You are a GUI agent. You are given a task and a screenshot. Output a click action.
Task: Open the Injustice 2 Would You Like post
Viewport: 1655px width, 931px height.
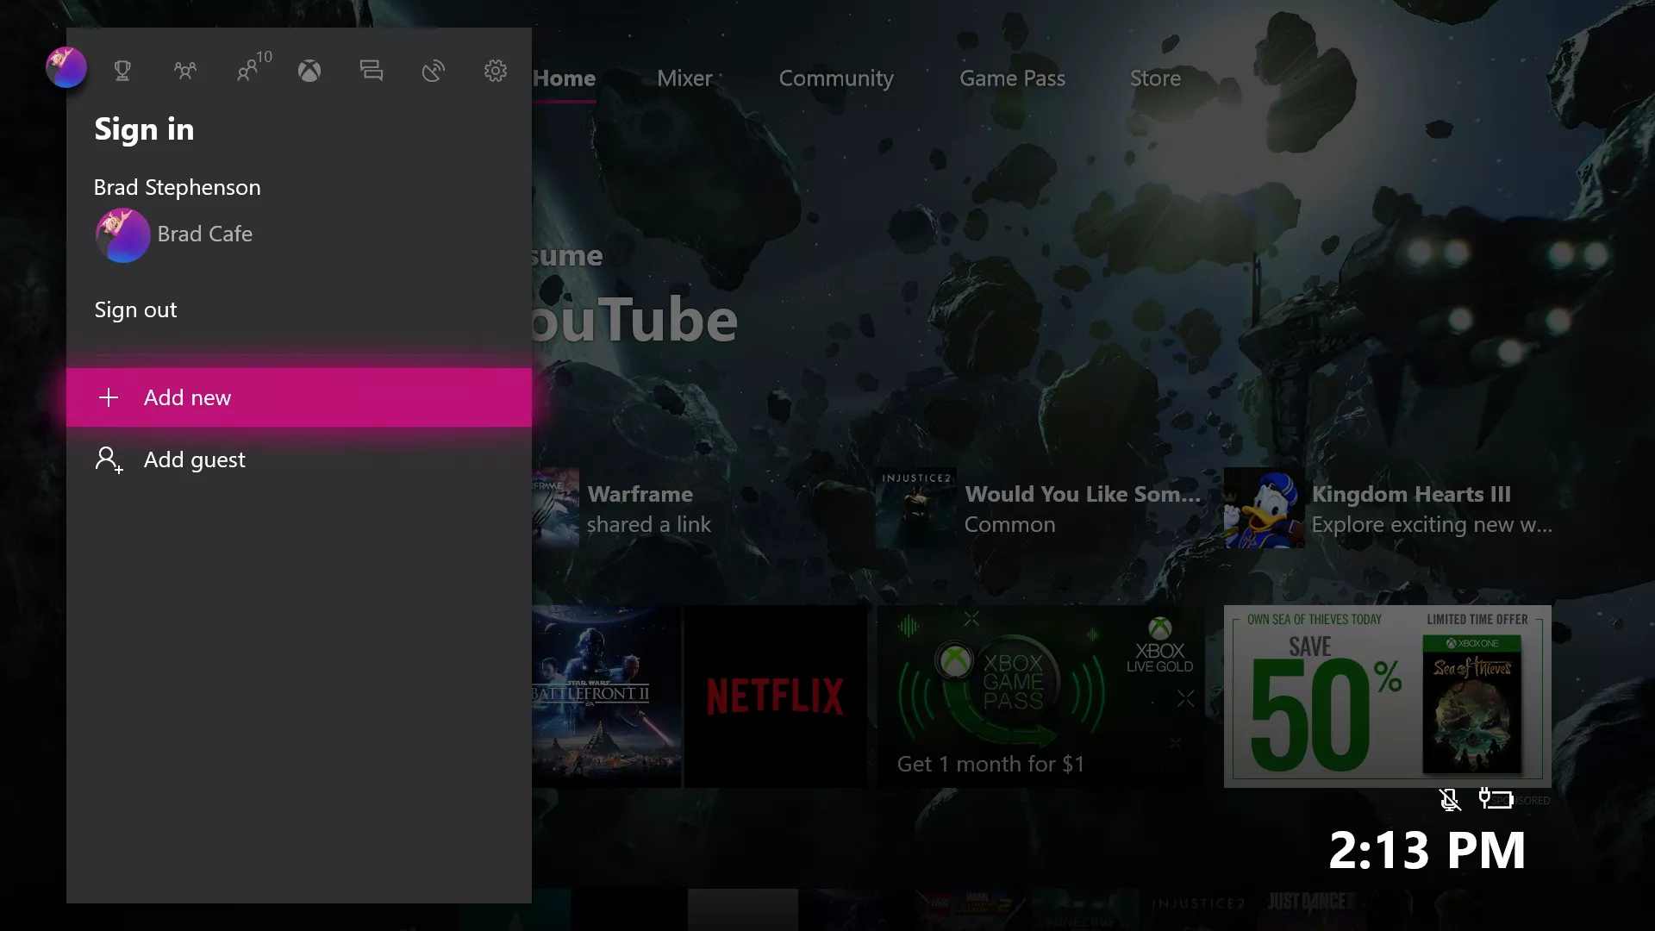point(1039,509)
